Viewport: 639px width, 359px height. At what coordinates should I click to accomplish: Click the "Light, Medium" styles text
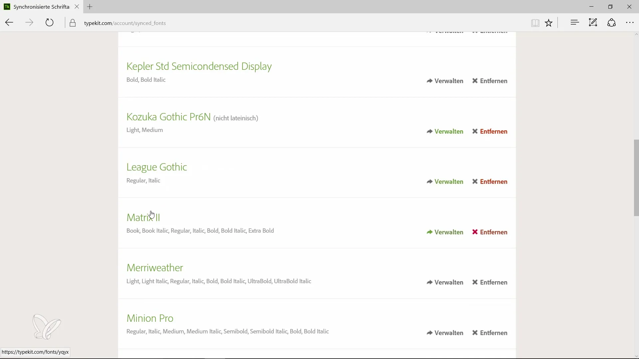click(x=145, y=130)
